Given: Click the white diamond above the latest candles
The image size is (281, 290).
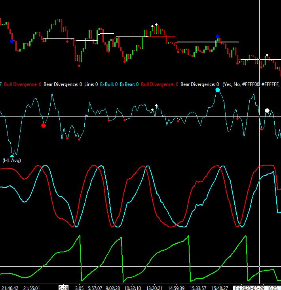Looking at the screenshot, I should coord(267,55).
